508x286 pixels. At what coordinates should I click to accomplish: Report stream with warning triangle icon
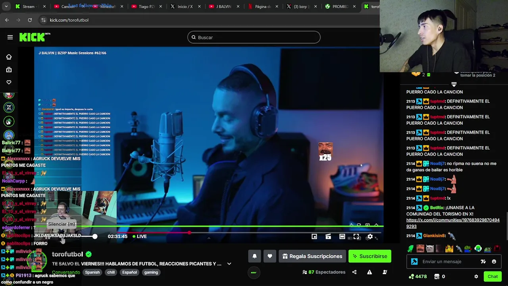pyautogui.click(x=369, y=272)
